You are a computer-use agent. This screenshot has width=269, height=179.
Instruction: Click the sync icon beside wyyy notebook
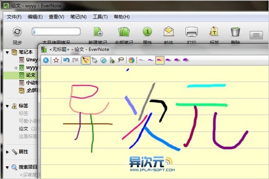pyautogui.click(x=22, y=68)
